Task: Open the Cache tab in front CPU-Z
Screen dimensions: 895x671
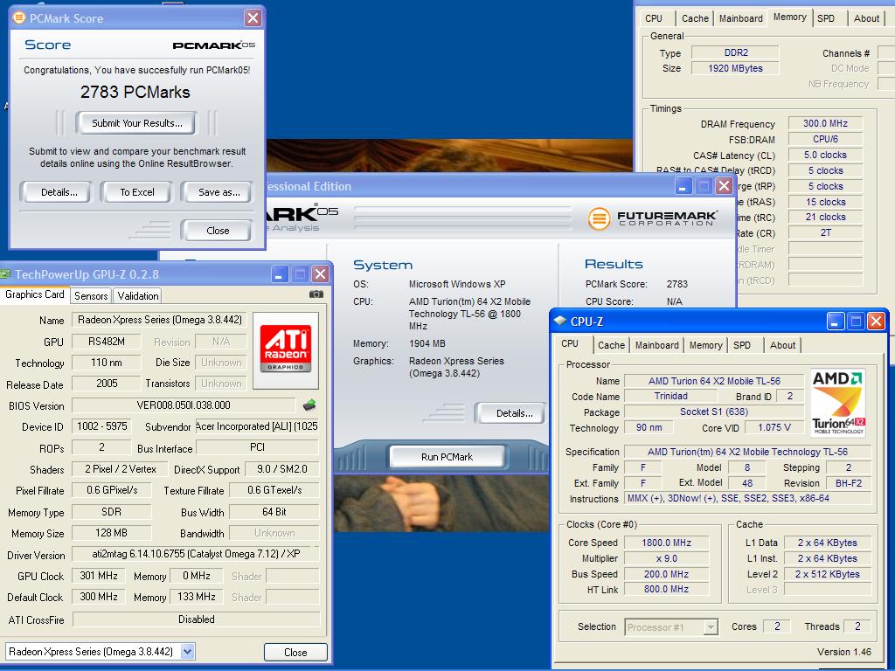Action: pyautogui.click(x=611, y=345)
